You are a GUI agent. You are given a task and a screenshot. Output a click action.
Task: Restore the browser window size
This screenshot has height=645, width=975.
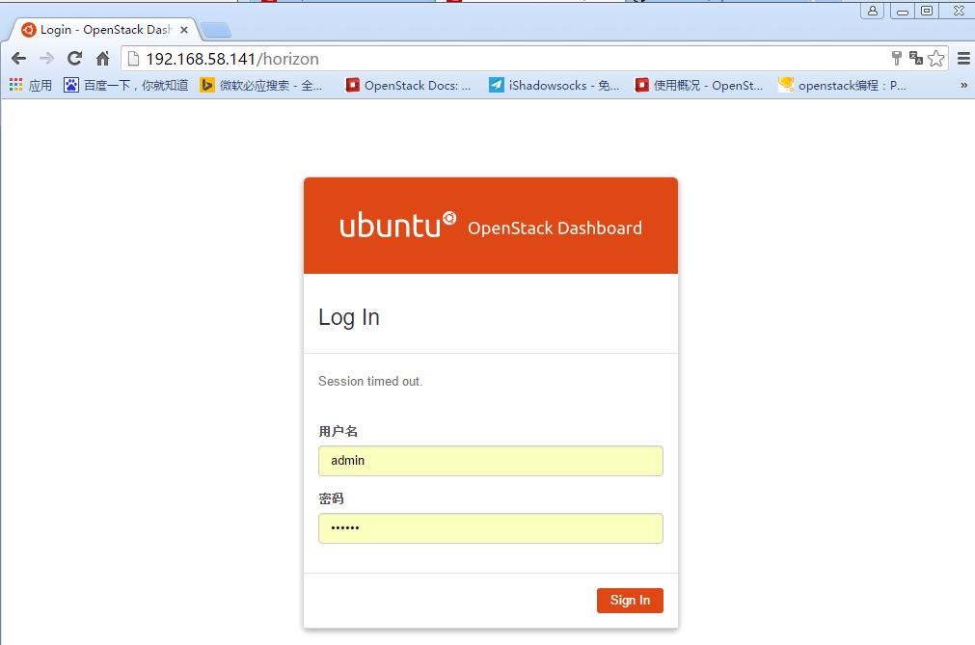click(927, 11)
